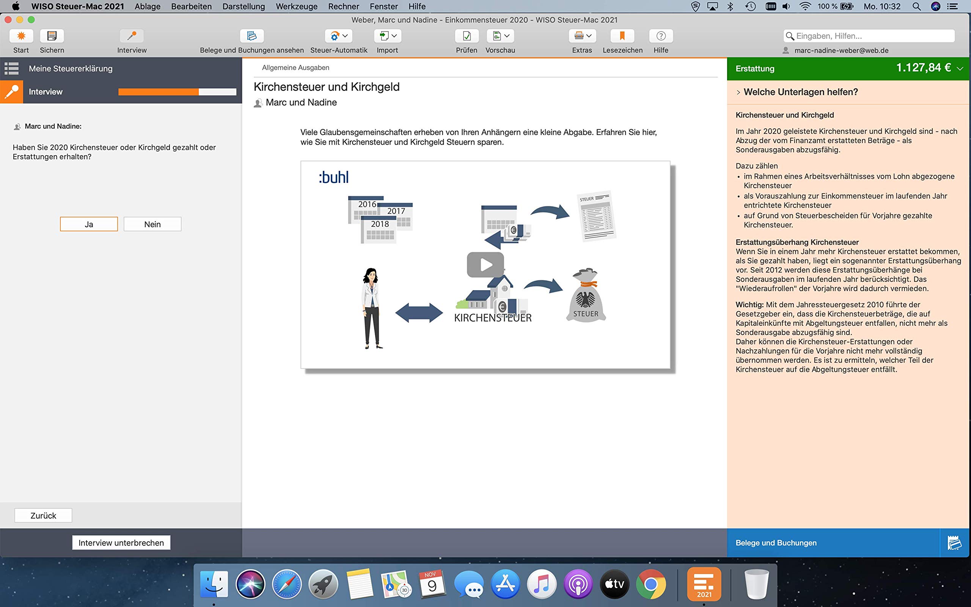Click the Sichern save icon
971x607 pixels.
point(52,36)
